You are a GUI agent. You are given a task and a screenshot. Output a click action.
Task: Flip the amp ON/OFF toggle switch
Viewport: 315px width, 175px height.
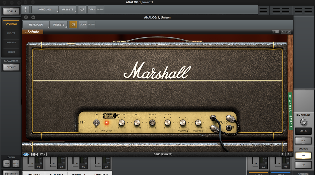[96, 122]
